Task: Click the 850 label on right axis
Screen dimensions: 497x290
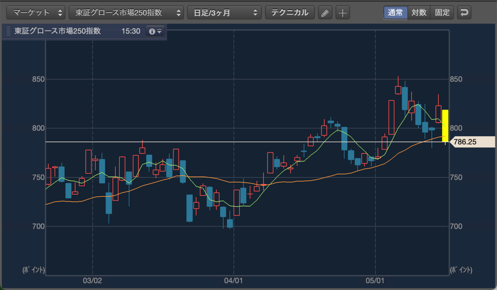Action: pos(456,79)
